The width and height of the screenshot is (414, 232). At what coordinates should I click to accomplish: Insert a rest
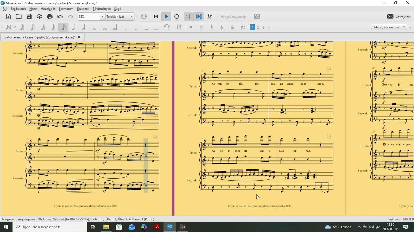coord(179,27)
